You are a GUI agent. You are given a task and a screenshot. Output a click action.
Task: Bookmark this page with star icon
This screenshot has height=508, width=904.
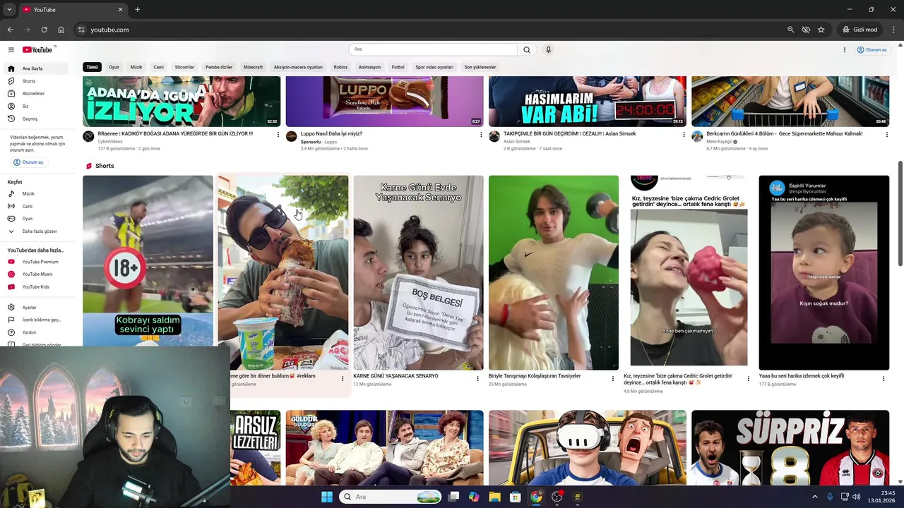821,30
